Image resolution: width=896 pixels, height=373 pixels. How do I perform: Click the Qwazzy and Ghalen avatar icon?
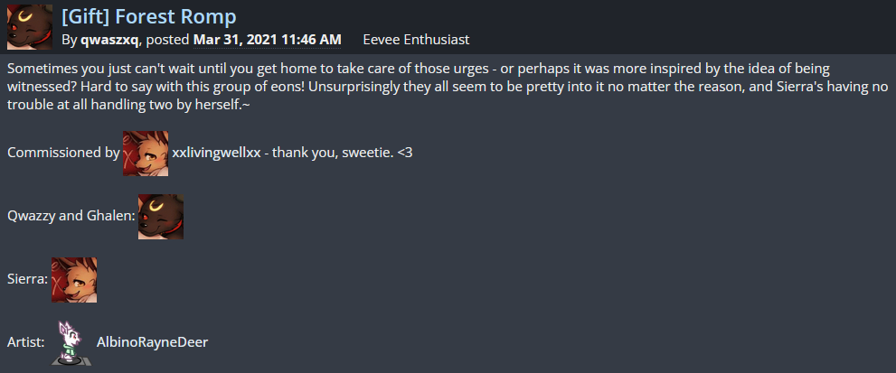pos(161,217)
